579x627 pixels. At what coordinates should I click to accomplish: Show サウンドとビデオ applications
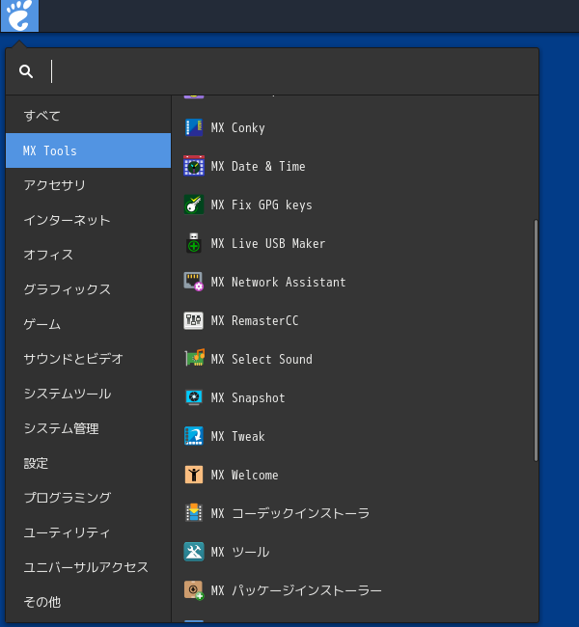coord(89,359)
